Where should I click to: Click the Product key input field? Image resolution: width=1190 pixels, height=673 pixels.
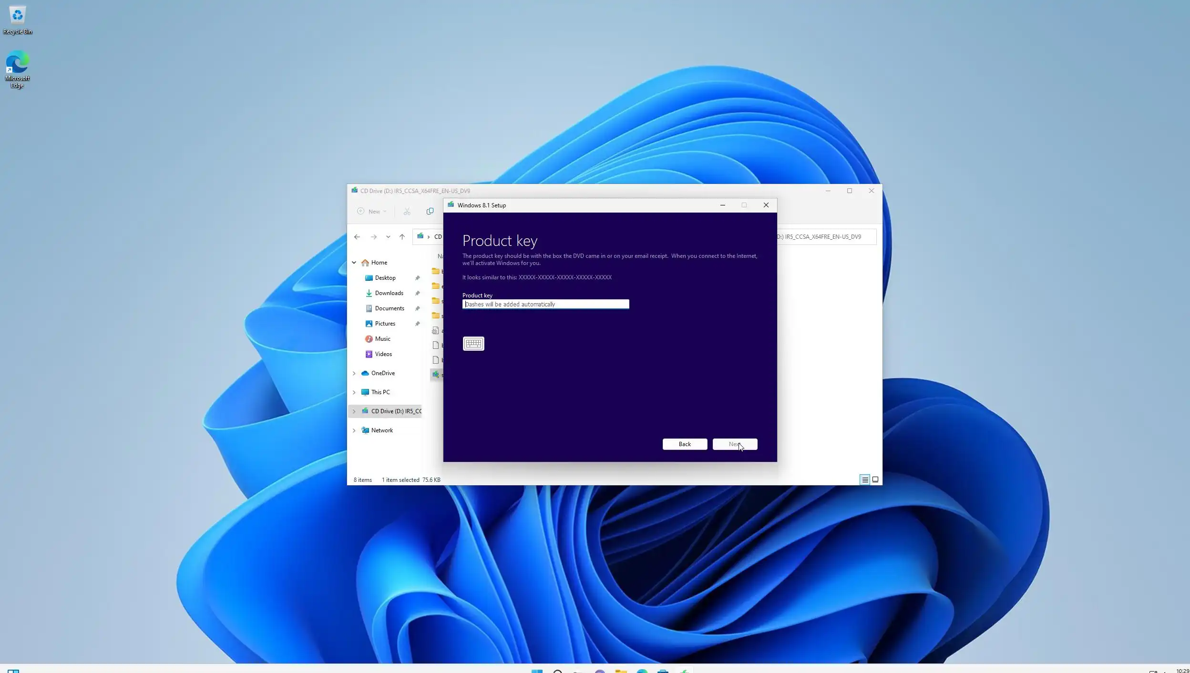coord(545,304)
